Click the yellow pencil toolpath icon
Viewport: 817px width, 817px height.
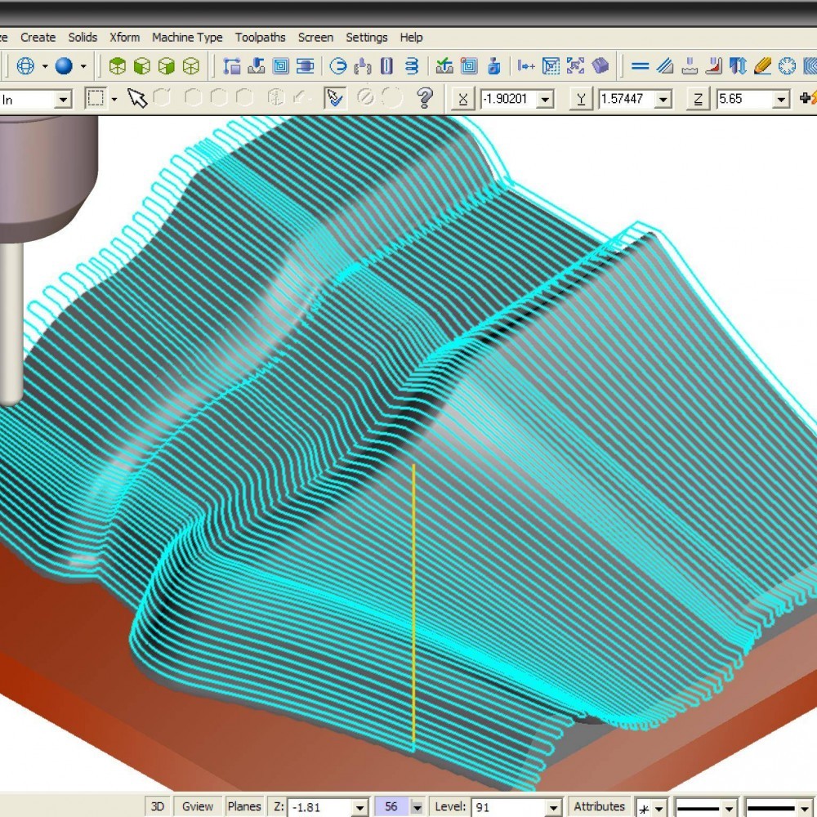[x=763, y=66]
